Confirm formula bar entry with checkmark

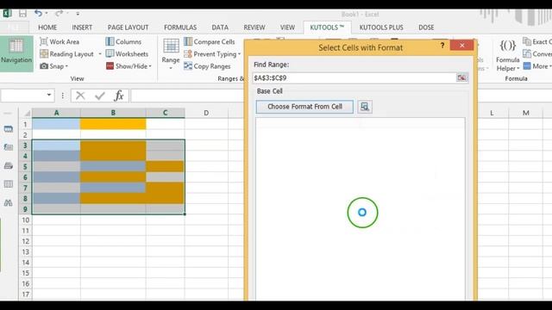[100, 96]
